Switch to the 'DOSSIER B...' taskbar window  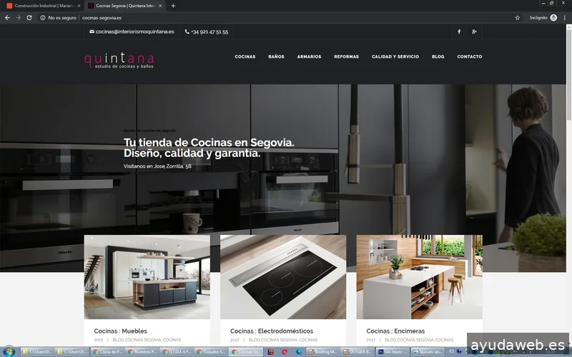358,351
